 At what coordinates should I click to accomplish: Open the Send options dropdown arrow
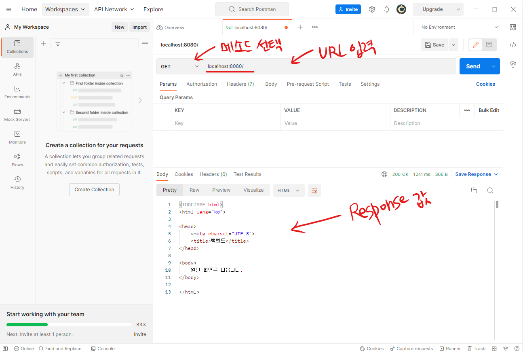(493, 66)
